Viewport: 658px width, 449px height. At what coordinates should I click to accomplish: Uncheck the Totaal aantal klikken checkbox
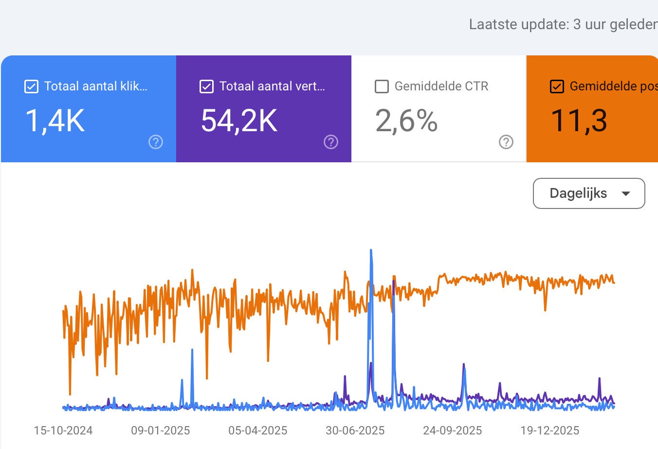tap(31, 86)
